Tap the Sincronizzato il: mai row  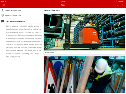[x=22, y=15]
